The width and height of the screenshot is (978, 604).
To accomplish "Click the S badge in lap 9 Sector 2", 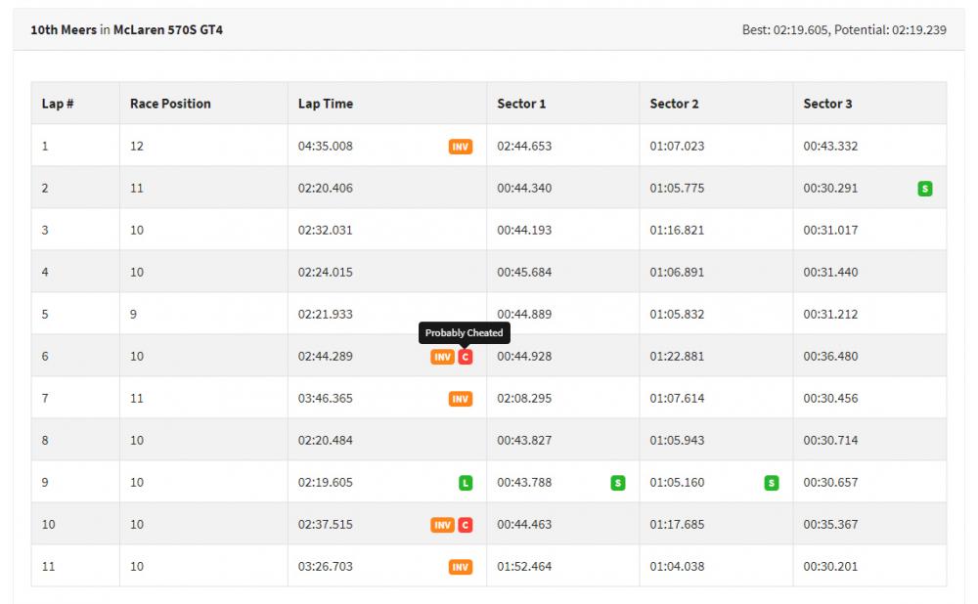I will 772,483.
